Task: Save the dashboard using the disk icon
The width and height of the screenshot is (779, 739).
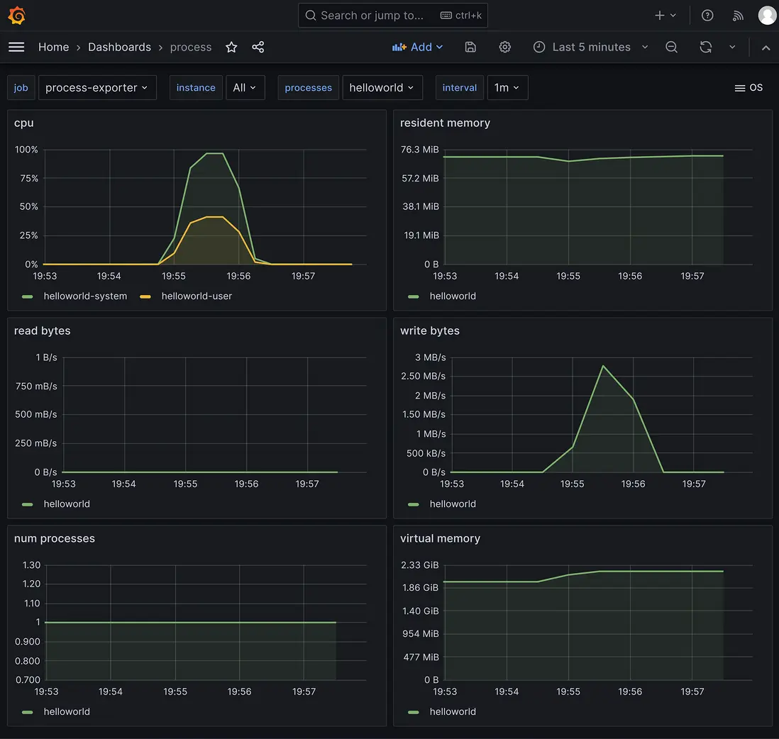Action: pos(470,47)
